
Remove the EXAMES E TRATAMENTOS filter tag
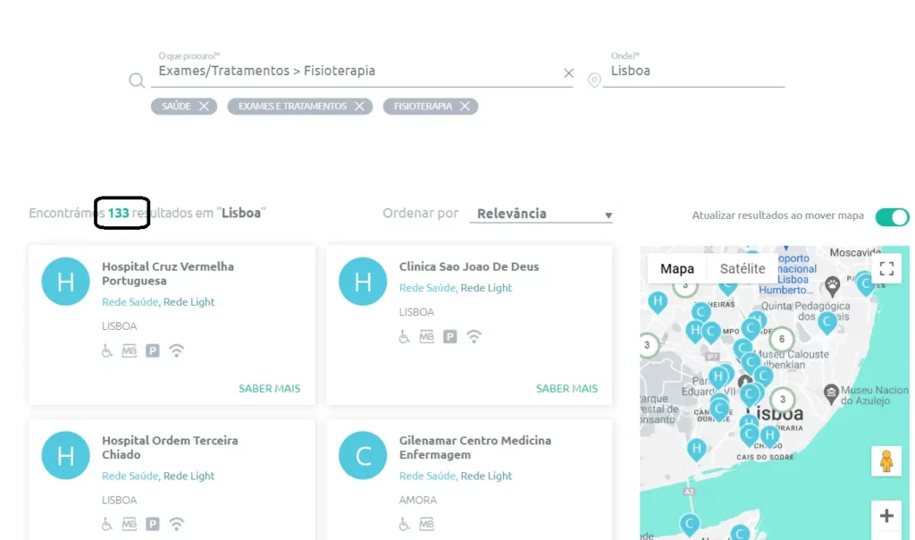click(x=359, y=106)
